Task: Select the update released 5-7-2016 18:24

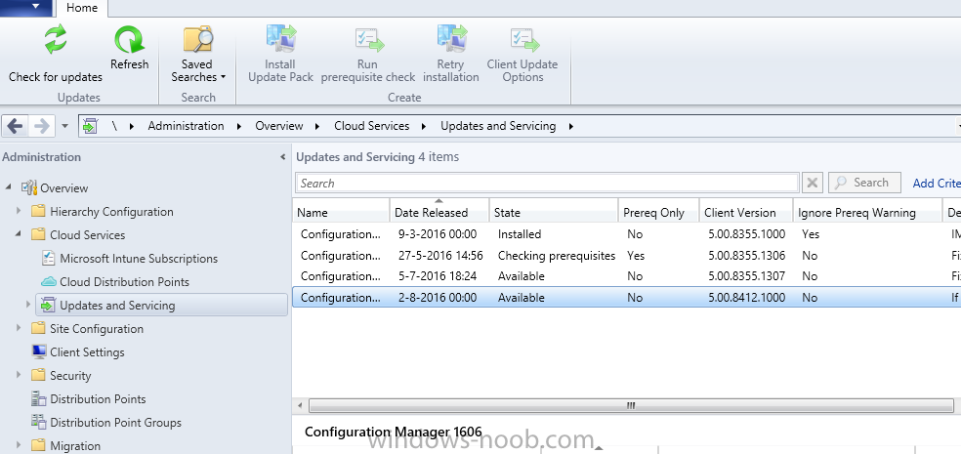Action: point(626,276)
